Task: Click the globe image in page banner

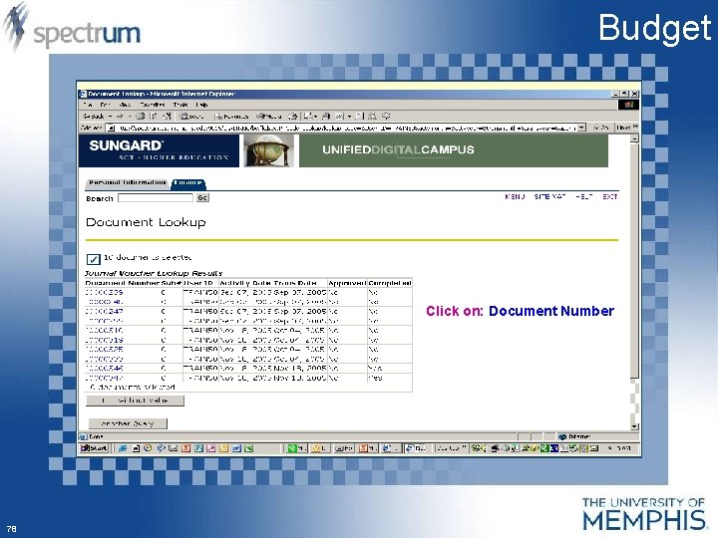Action: (x=269, y=151)
